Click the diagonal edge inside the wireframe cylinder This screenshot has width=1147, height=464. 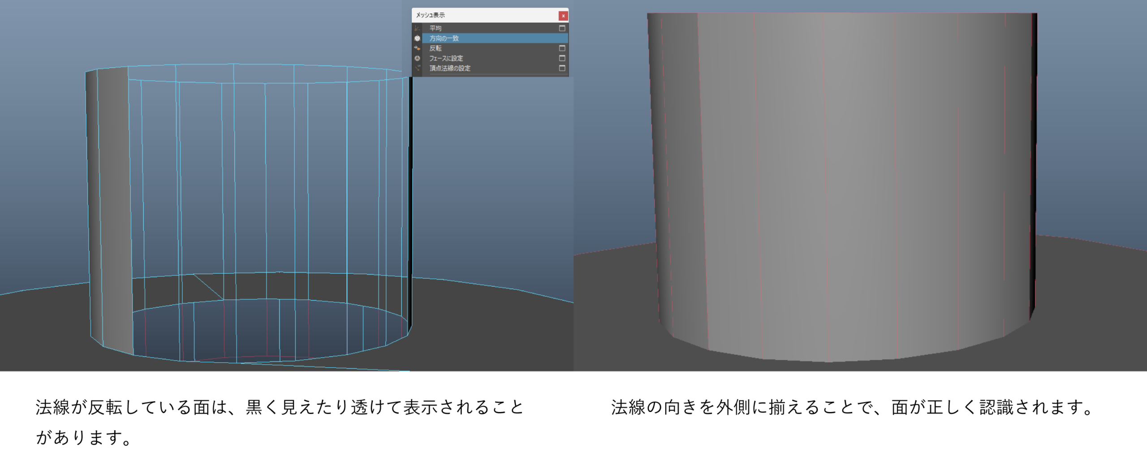pos(208,287)
